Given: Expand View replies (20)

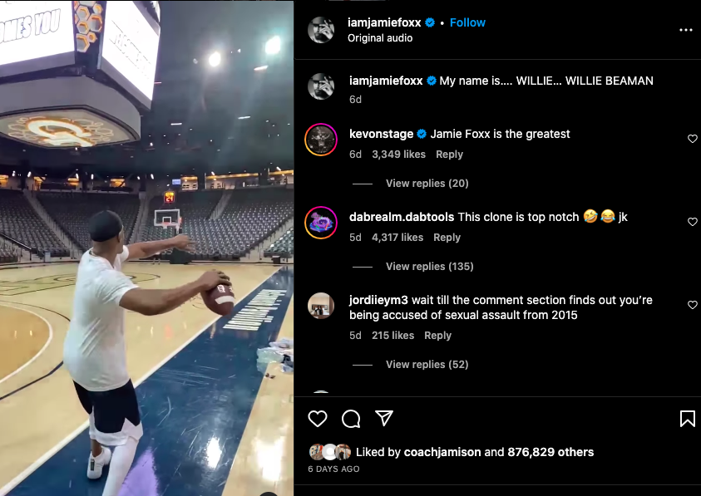Looking at the screenshot, I should 427,184.
